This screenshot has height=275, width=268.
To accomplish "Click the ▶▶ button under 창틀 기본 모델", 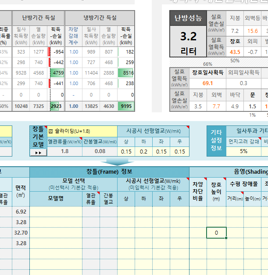I will click(38, 153).
